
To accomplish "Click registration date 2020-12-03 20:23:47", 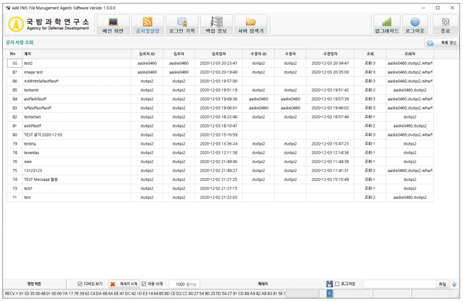I will (219, 63).
